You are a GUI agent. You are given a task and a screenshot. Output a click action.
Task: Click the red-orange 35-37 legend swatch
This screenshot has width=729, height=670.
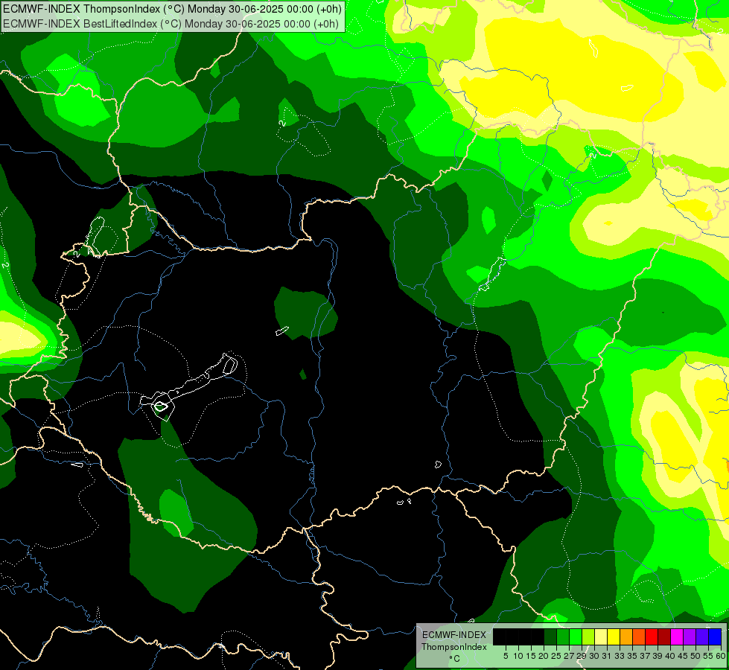[x=639, y=636]
